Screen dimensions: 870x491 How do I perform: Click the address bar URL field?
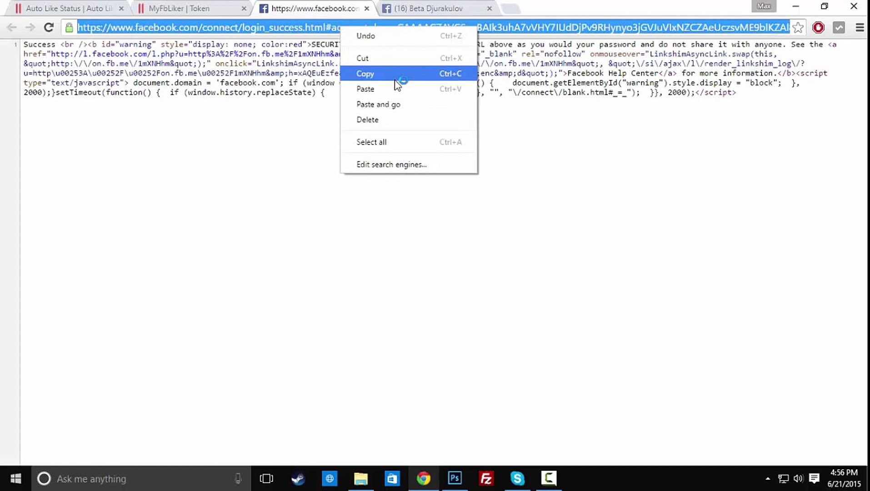(x=433, y=27)
